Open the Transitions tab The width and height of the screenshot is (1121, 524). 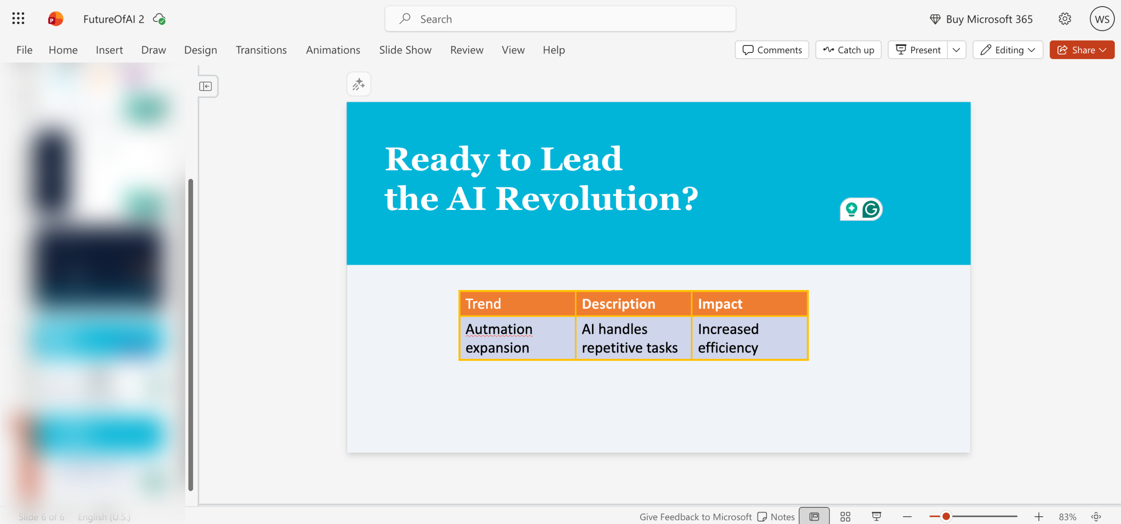pos(261,50)
